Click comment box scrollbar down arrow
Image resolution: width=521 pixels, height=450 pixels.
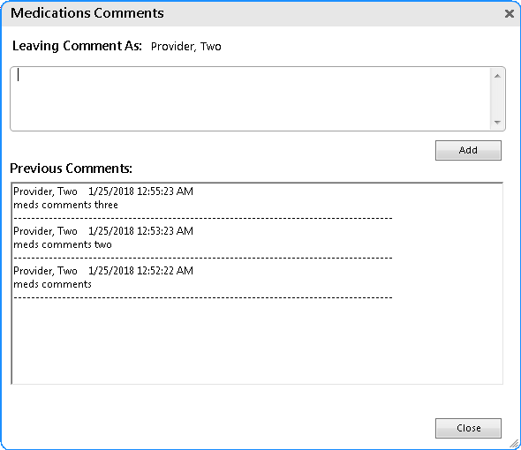point(497,123)
